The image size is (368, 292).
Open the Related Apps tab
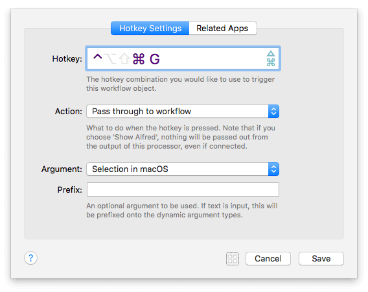223,28
